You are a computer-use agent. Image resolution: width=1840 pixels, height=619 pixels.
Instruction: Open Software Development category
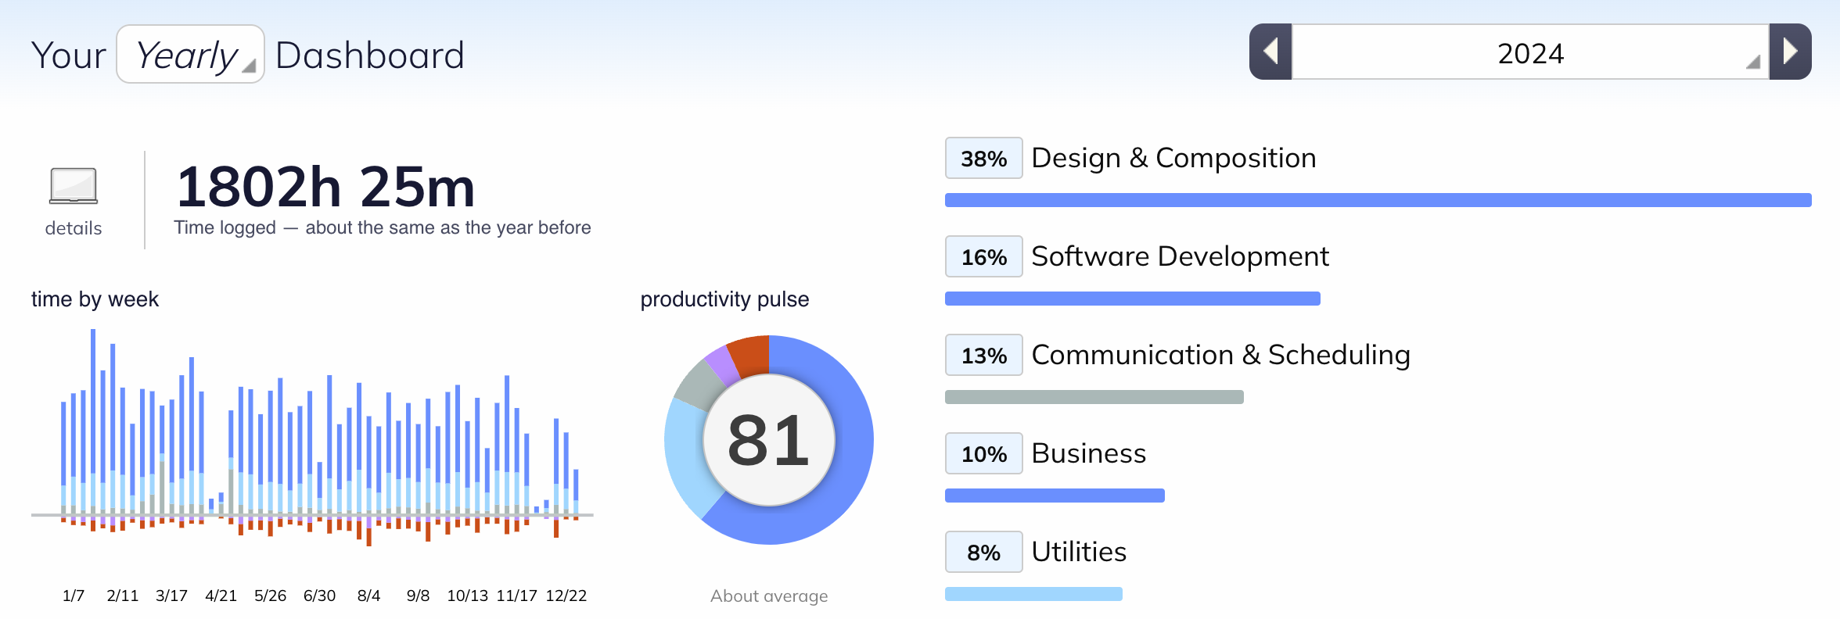click(1180, 256)
